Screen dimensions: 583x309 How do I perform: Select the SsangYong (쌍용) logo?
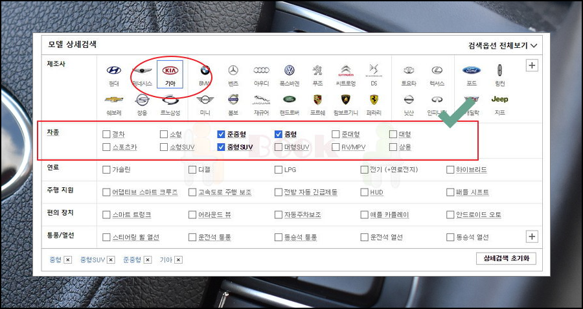coord(142,100)
